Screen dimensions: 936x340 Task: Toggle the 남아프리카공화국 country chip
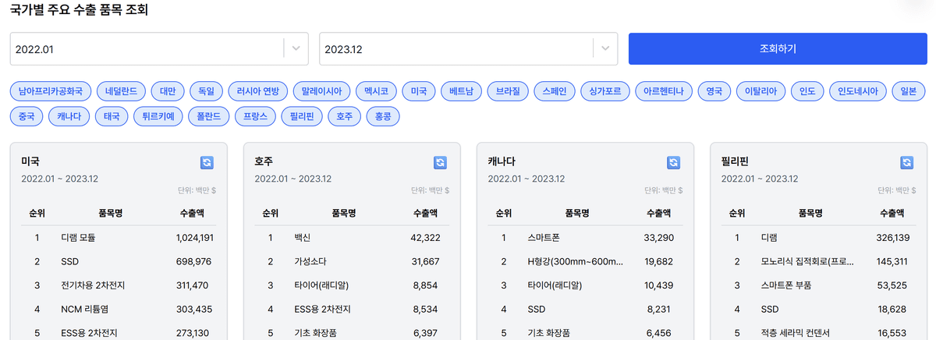tap(50, 91)
